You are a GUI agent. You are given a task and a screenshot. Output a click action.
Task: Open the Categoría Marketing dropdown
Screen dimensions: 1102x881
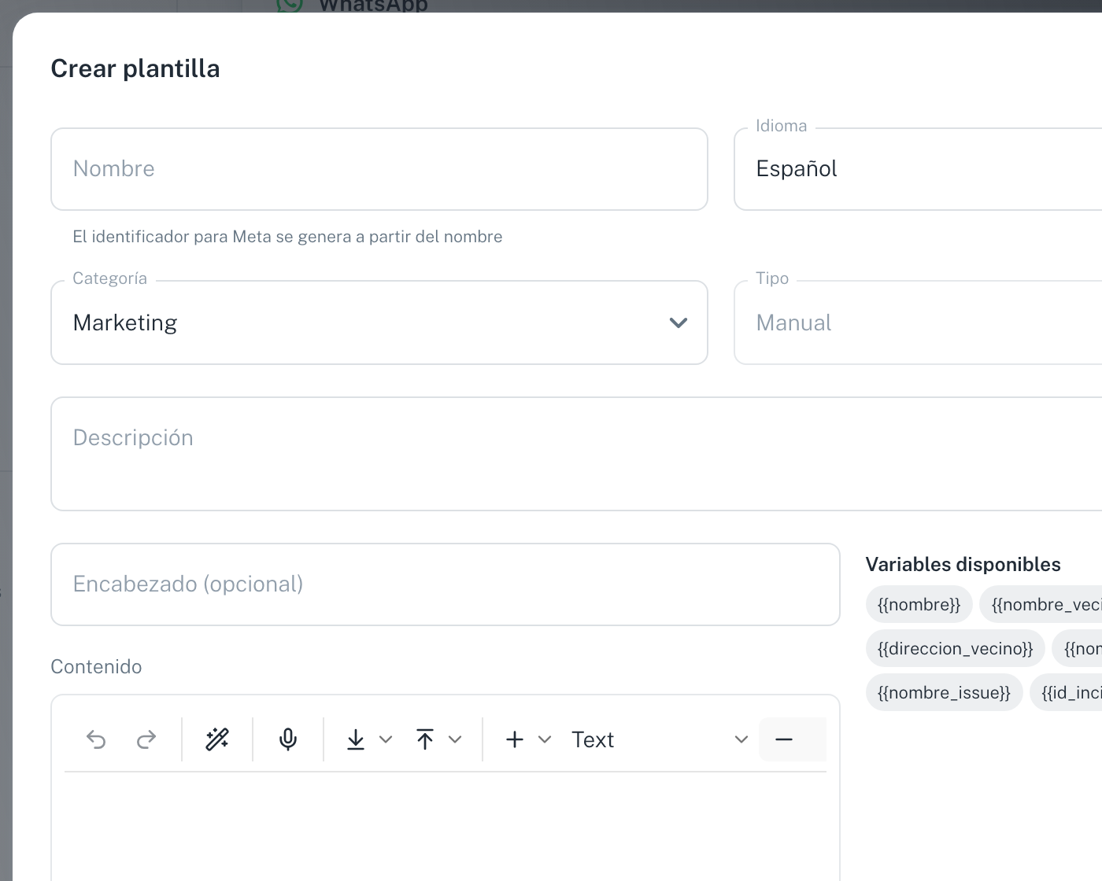(379, 323)
